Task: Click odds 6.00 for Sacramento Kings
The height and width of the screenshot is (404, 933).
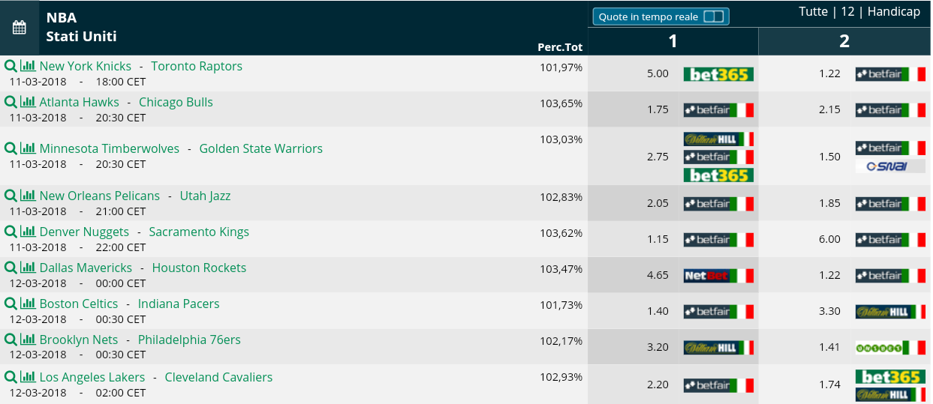Action: (x=829, y=239)
